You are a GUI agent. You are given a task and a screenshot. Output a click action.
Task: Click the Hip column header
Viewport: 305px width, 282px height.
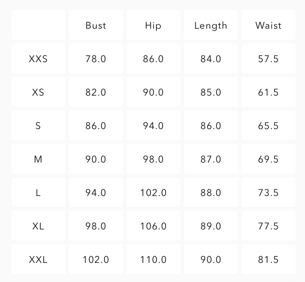coord(153,25)
